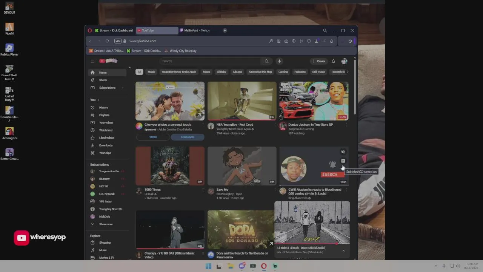483x272 pixels.
Task: Open options for Chuckyy Y U DO DAT video
Action: pos(203,253)
